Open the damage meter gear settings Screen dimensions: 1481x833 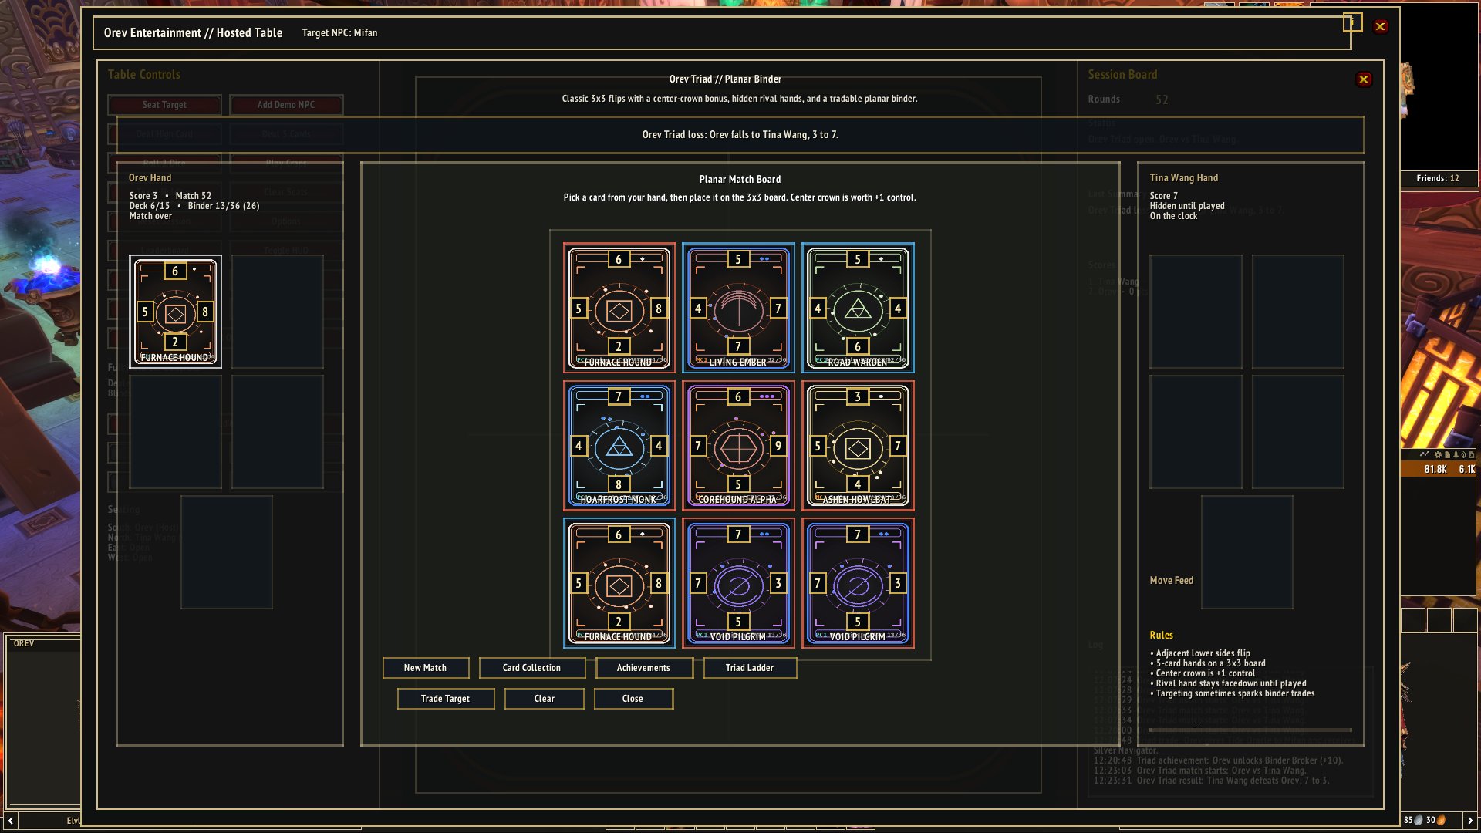tap(1438, 454)
